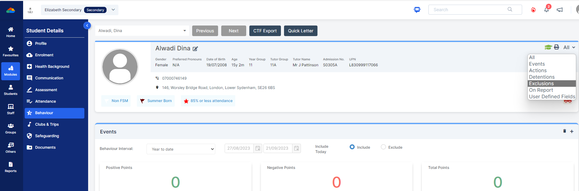Click the edit icon beside Alwadi Dina
579x191 pixels.
tap(195, 49)
